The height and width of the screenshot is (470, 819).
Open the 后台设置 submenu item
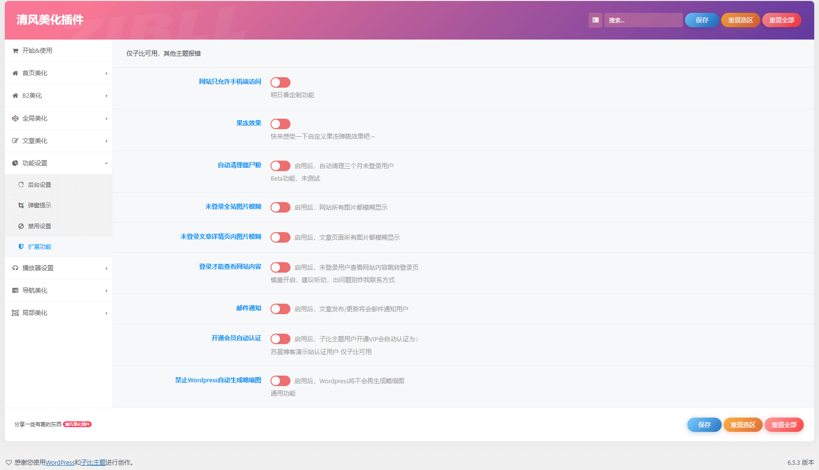[x=59, y=185]
